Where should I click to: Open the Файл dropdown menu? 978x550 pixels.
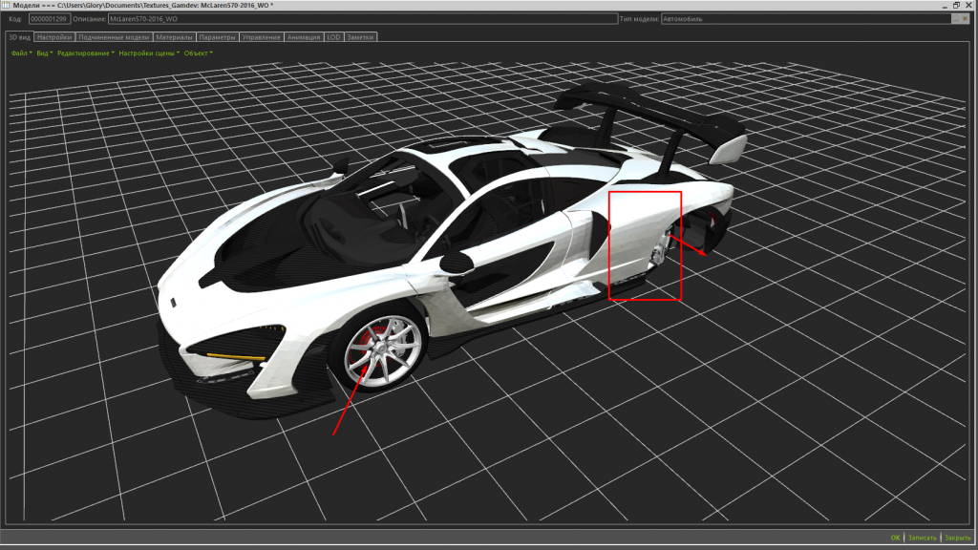tap(19, 53)
